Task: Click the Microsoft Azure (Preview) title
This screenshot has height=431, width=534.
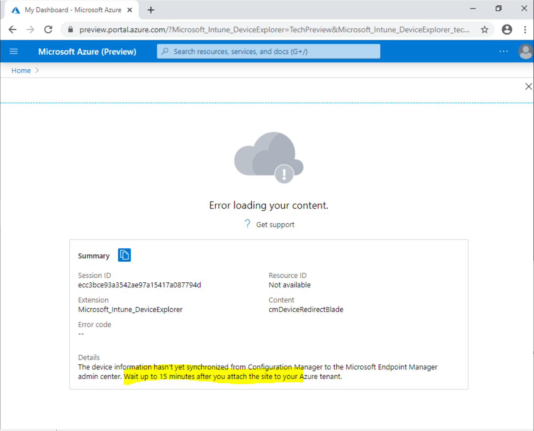Action: [x=87, y=51]
